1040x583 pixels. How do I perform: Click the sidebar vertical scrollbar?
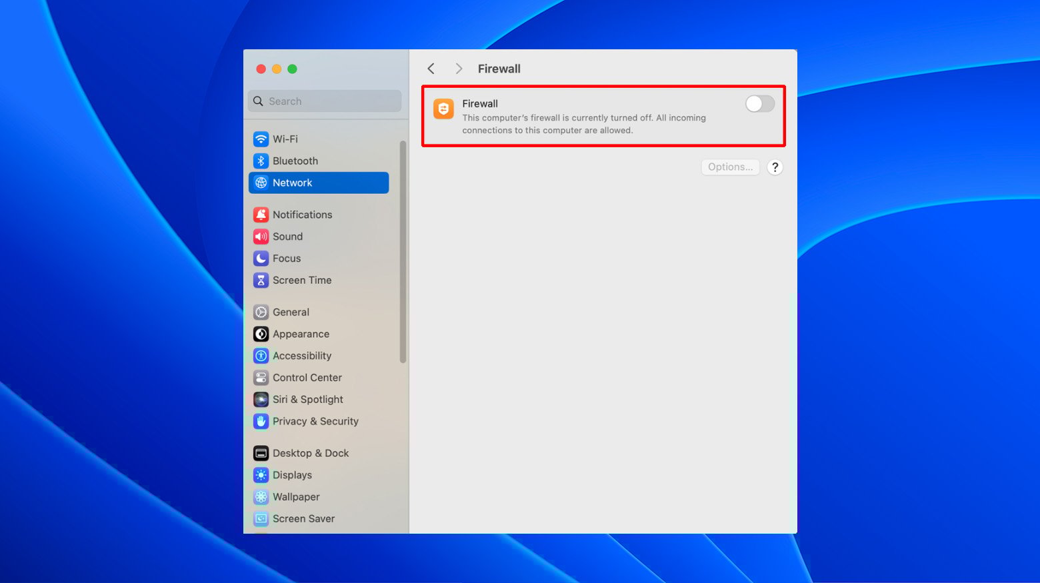point(403,252)
